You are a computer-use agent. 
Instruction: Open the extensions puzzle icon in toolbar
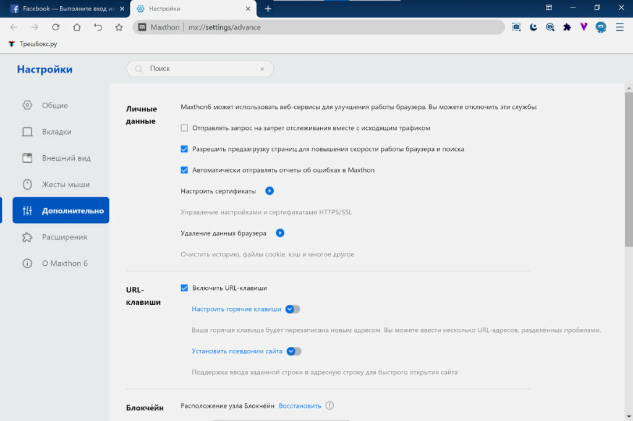567,27
